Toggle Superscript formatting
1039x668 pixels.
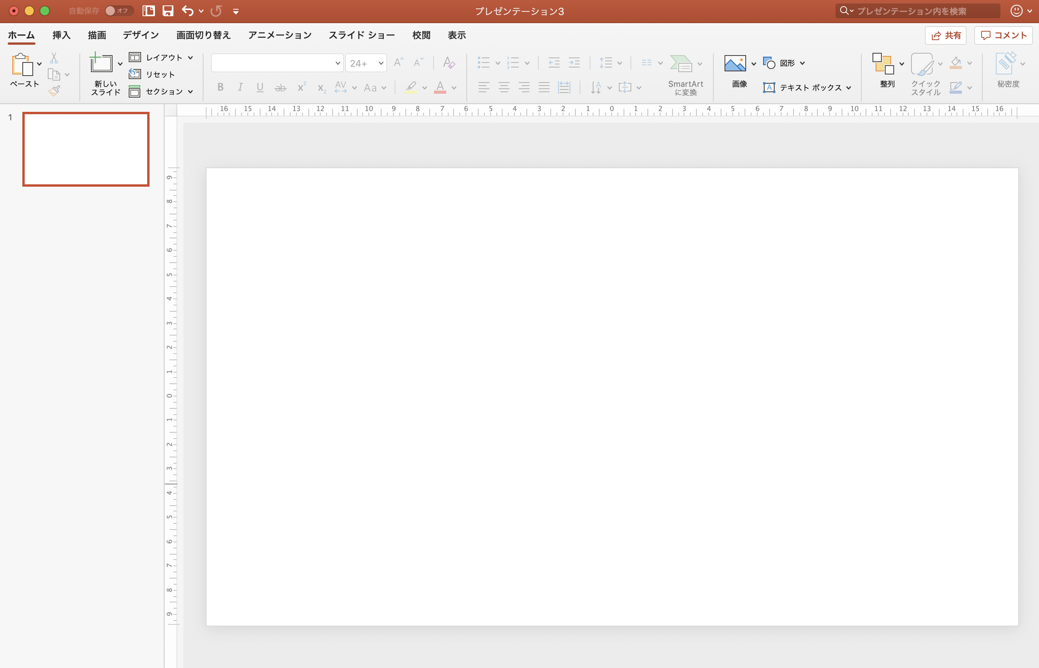coord(302,87)
